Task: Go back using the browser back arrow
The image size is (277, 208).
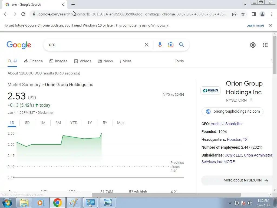Action: tap(6, 14)
